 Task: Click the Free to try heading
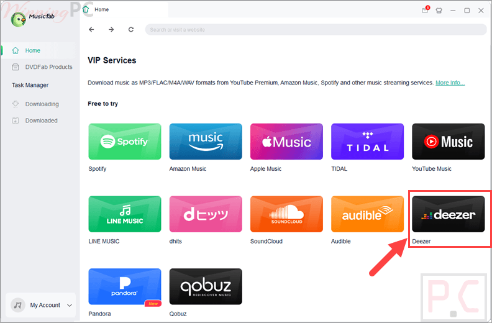click(x=102, y=104)
